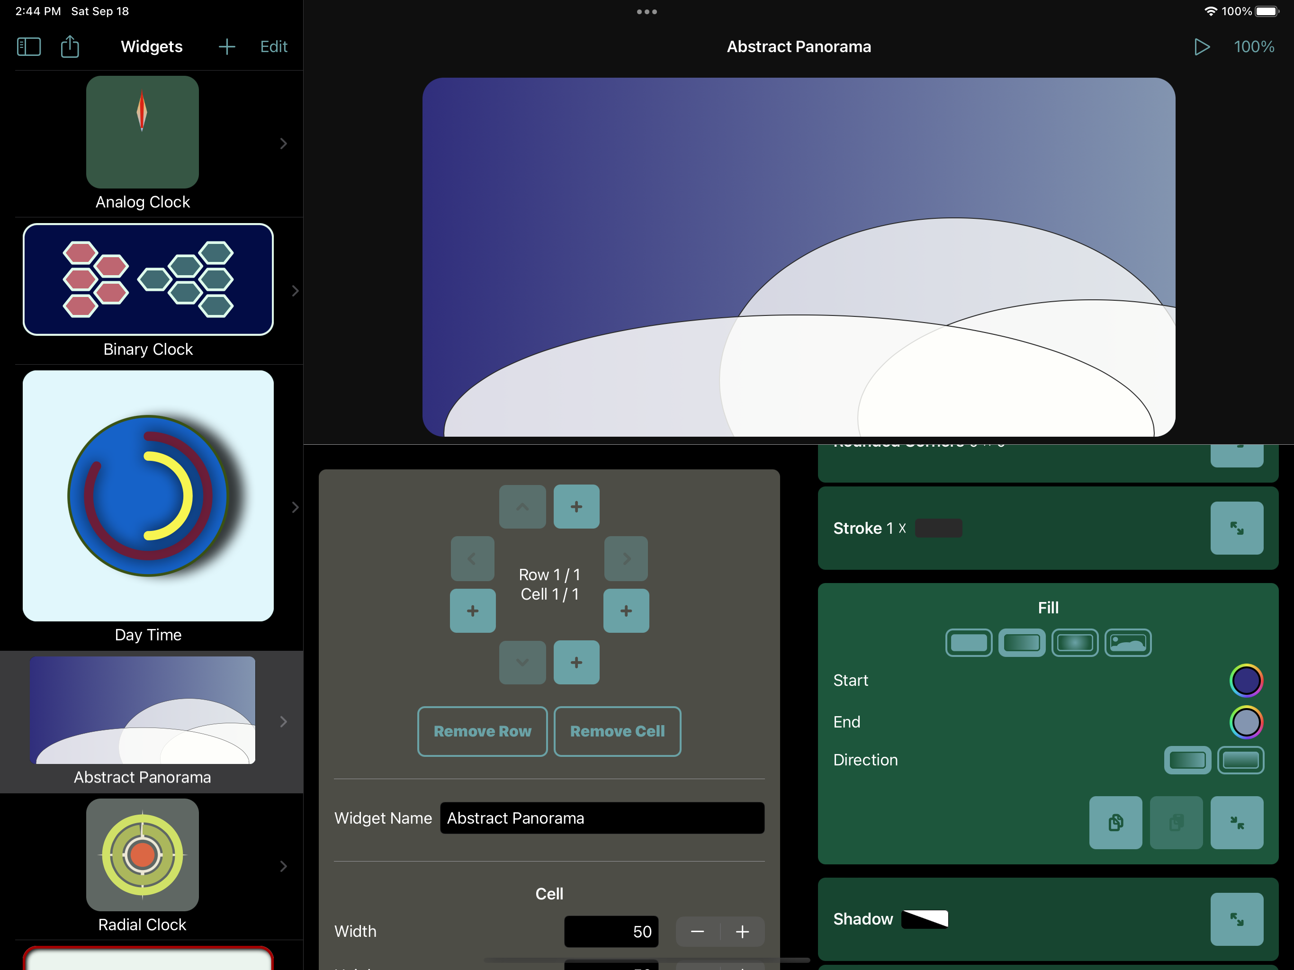Select radial gradient fill type
The width and height of the screenshot is (1294, 970).
[1075, 643]
